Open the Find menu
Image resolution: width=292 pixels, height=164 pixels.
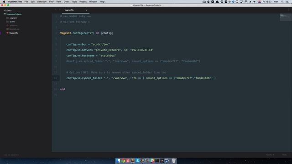coord(51,2)
